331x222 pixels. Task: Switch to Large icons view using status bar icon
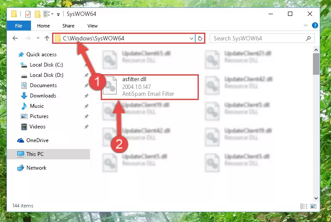[313, 206]
